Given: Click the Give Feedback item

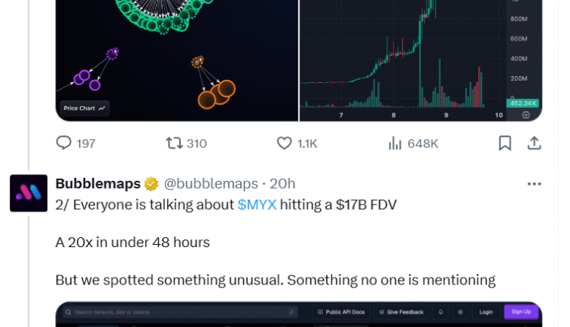Looking at the screenshot, I should [x=404, y=312].
